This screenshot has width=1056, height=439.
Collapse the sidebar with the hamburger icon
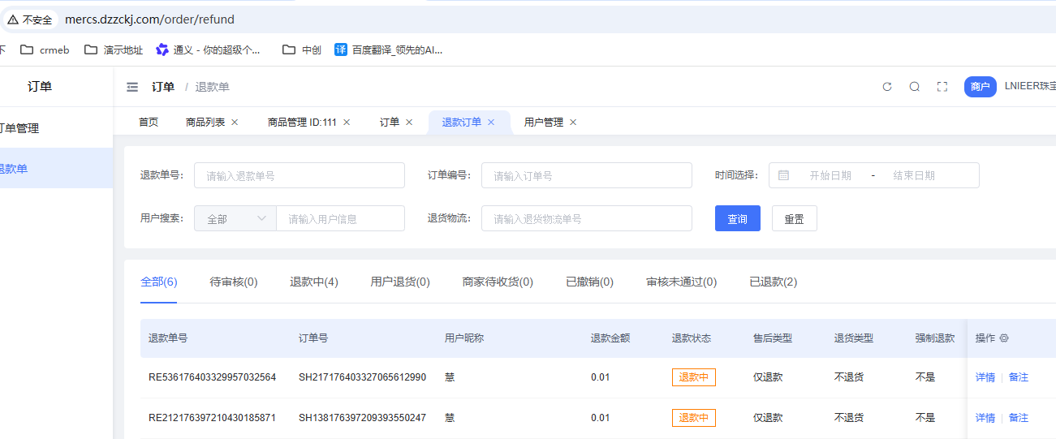[x=132, y=87]
